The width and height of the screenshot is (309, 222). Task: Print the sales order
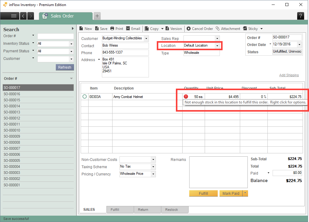[x=117, y=29]
